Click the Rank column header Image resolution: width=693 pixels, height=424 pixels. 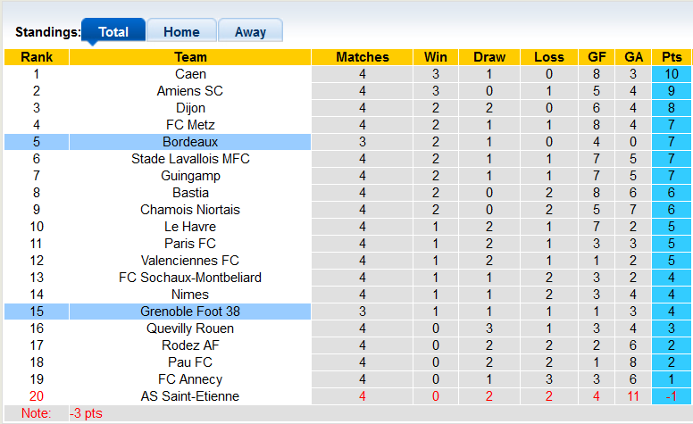[x=37, y=57]
